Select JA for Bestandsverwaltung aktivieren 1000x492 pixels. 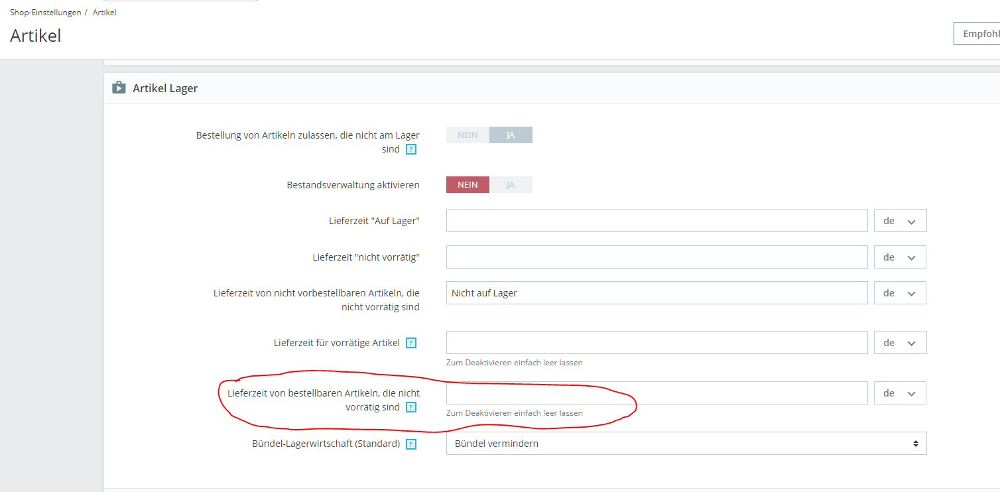(x=511, y=185)
